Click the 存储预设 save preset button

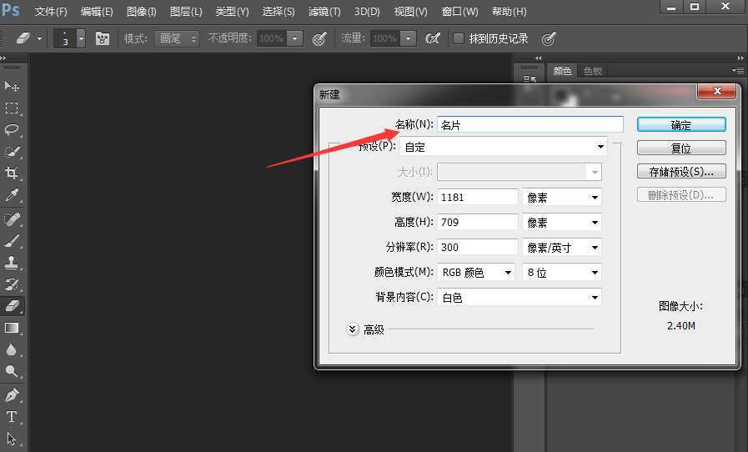681,172
